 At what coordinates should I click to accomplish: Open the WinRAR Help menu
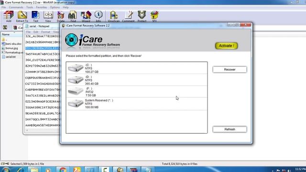click(x=66, y=7)
